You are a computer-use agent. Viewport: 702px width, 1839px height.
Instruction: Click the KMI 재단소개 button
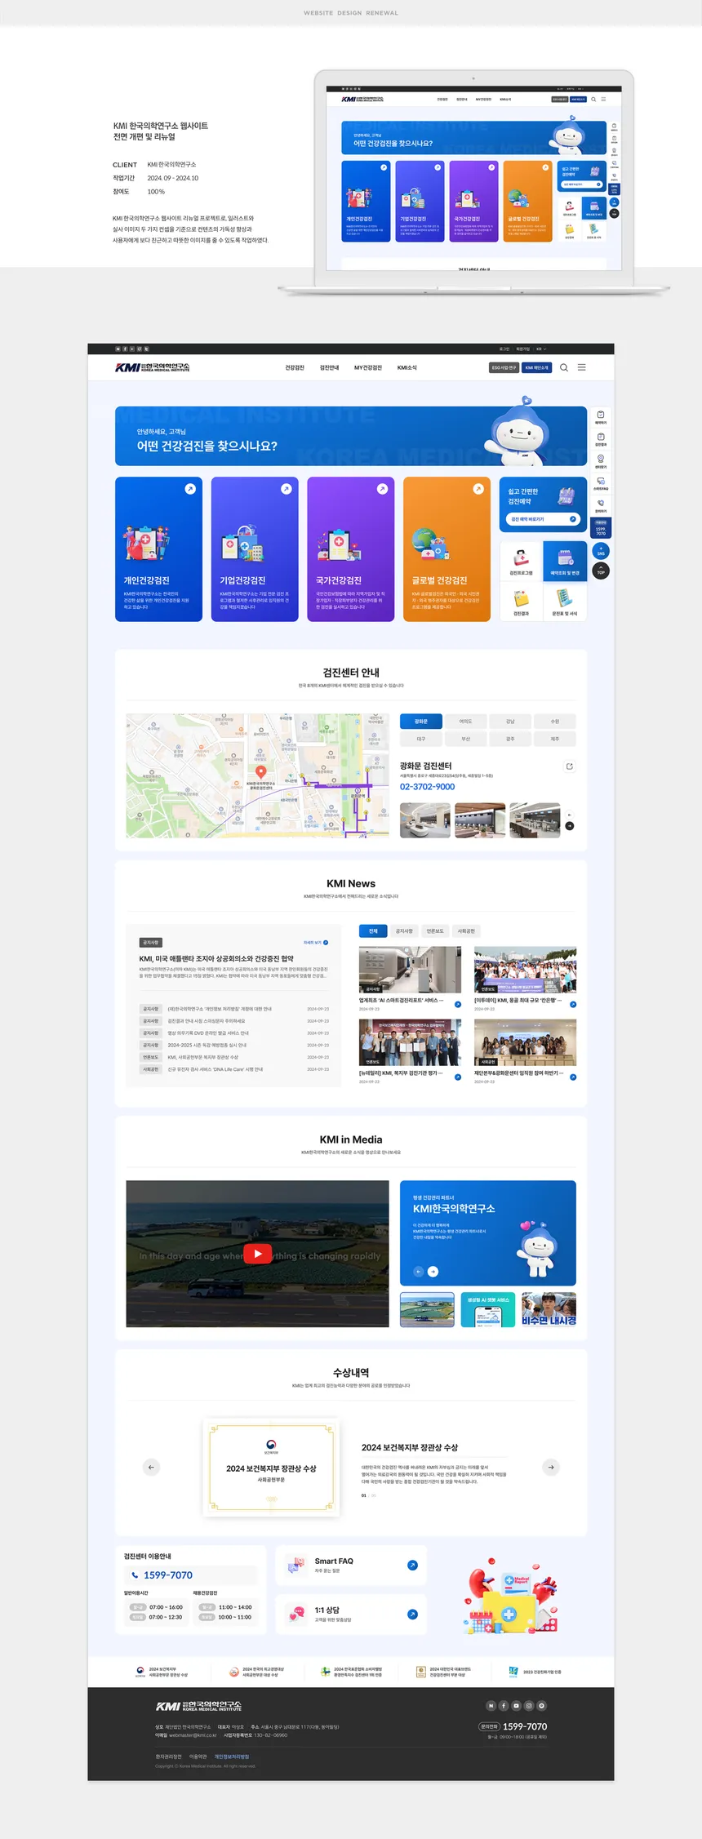(x=537, y=367)
